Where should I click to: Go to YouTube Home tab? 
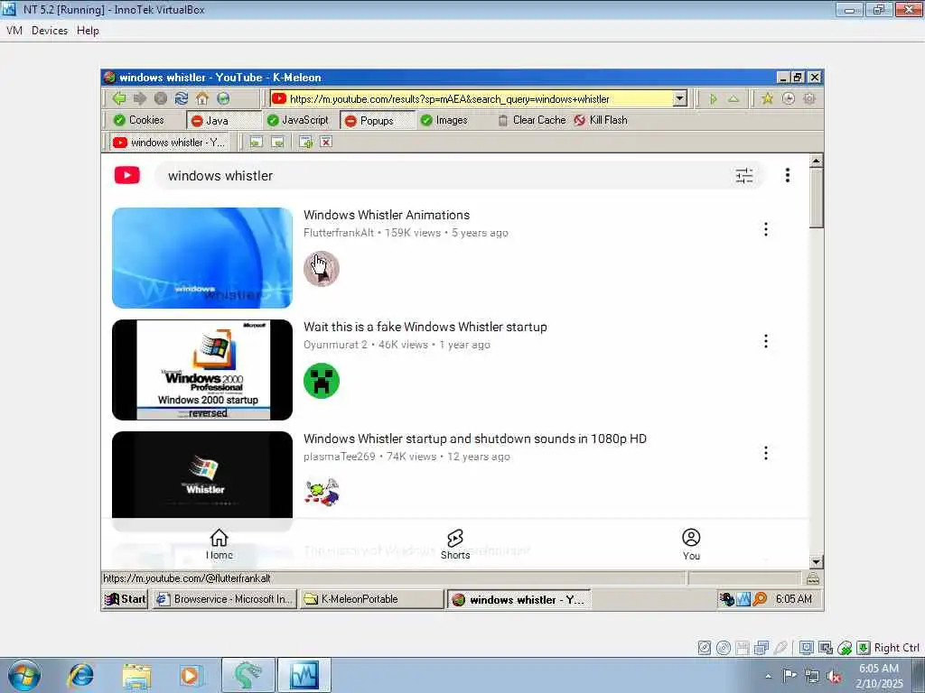219,544
